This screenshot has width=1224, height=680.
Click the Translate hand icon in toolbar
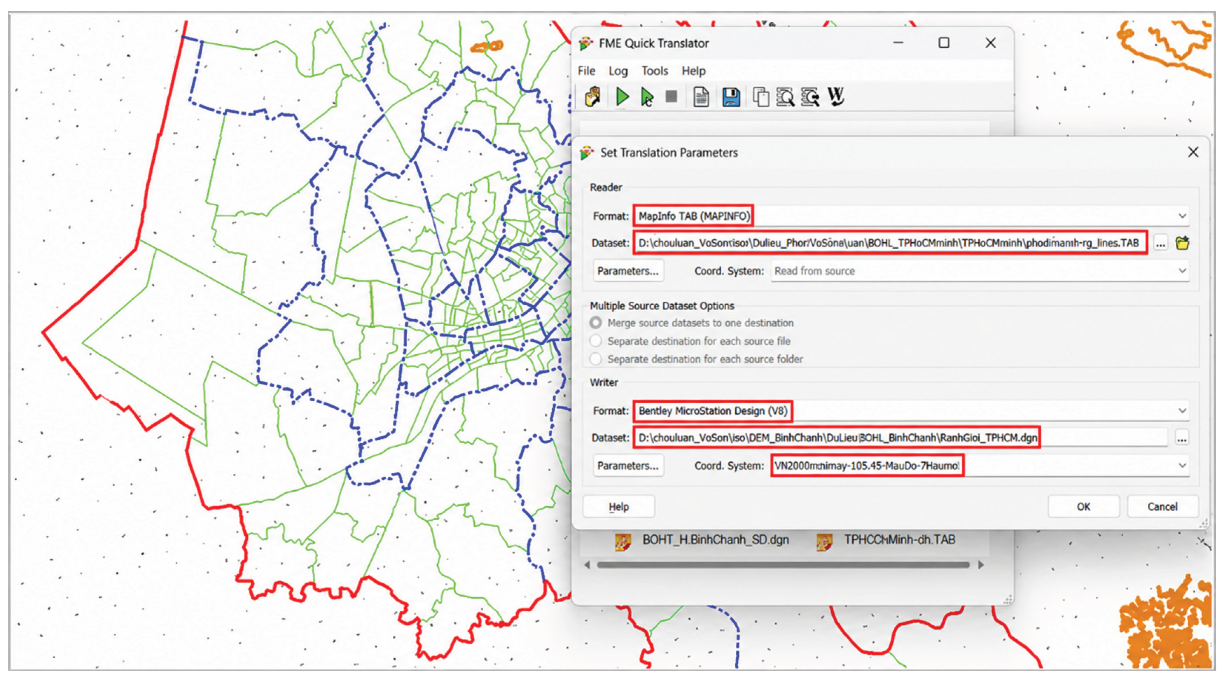click(x=593, y=97)
